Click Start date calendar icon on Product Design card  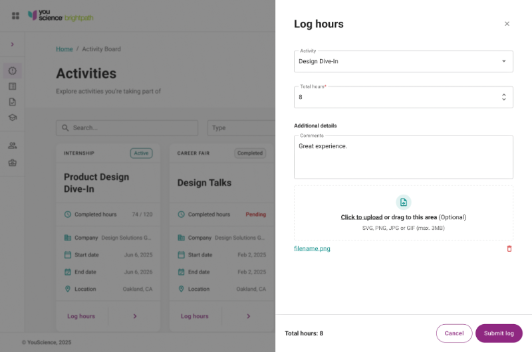[x=68, y=255]
